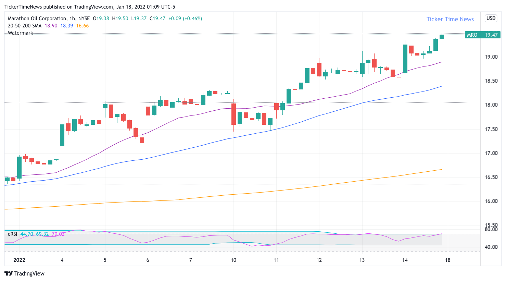This screenshot has height=281, width=506.
Task: Click the orange 16.66 SMA value
Action: [83, 26]
